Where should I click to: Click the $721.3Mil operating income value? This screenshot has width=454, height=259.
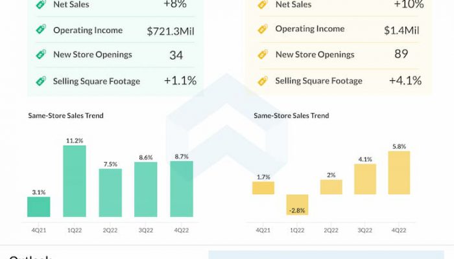tap(171, 30)
